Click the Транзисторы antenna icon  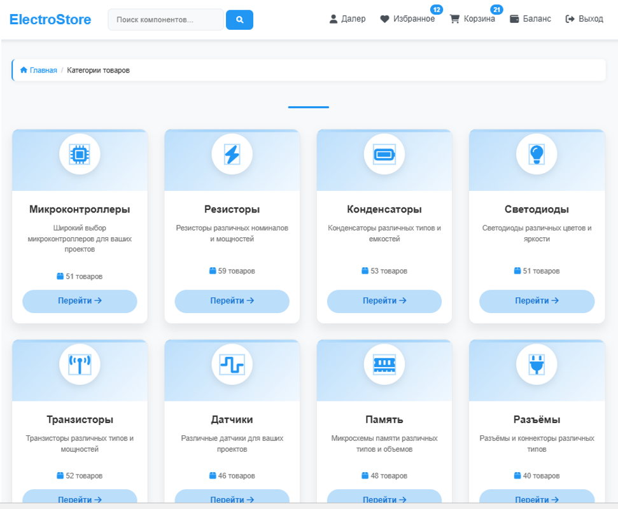80,365
